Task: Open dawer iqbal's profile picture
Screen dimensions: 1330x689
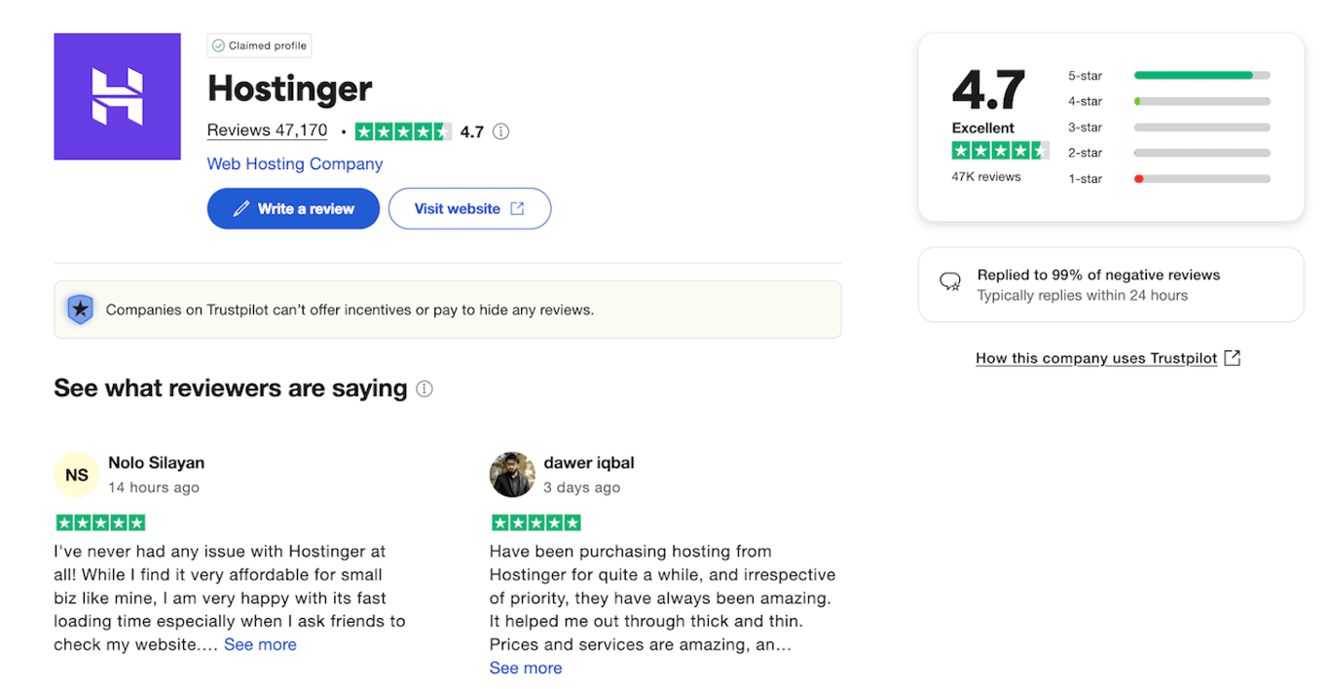Action: 511,475
